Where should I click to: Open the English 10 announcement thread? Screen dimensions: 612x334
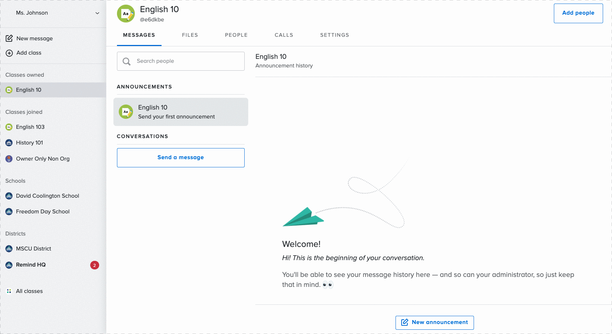click(181, 112)
